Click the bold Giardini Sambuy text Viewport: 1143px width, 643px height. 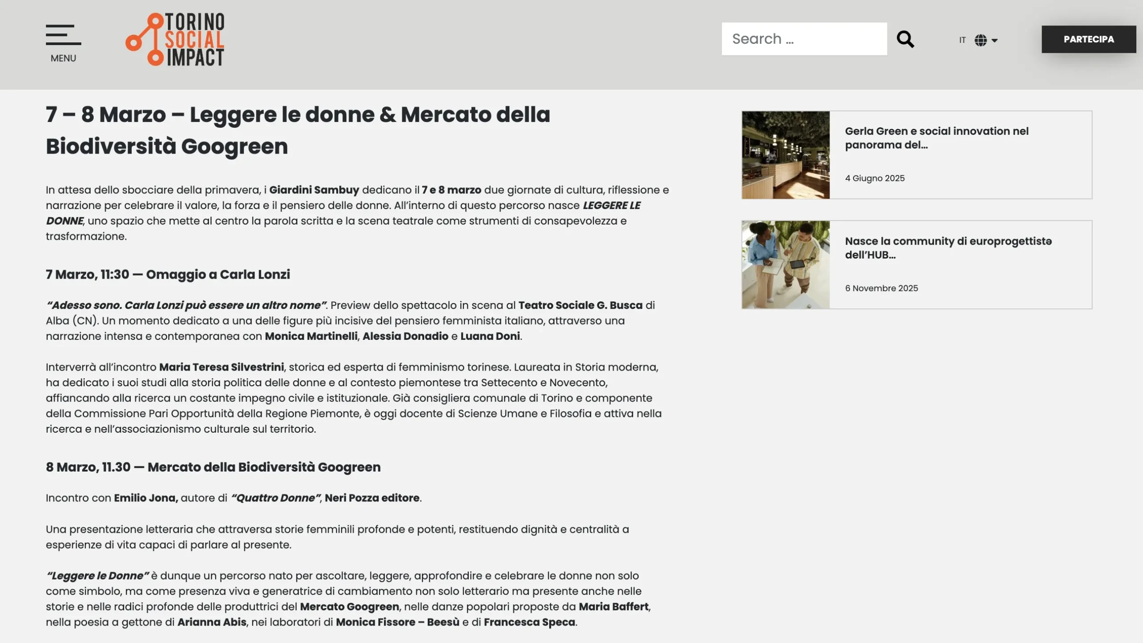point(314,190)
